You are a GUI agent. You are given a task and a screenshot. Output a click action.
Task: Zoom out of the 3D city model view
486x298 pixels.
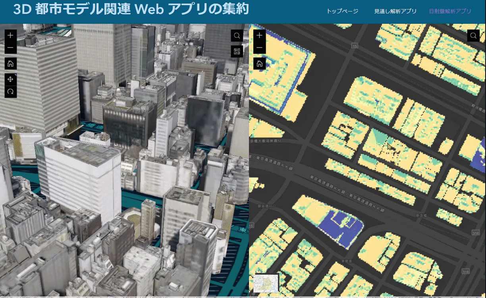[10, 48]
